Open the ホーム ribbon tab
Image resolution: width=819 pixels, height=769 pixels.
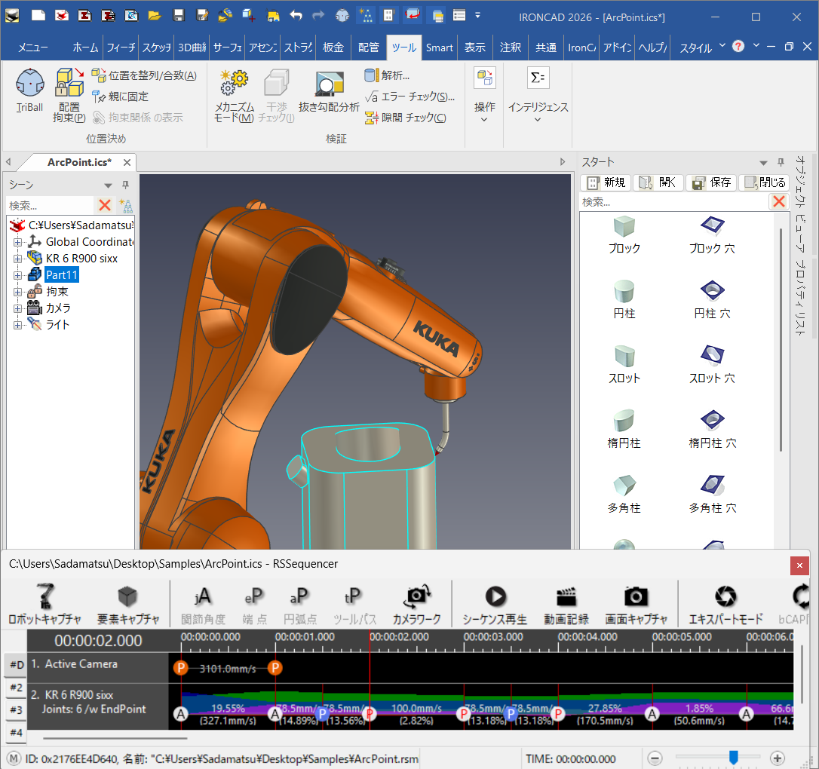[x=86, y=47]
